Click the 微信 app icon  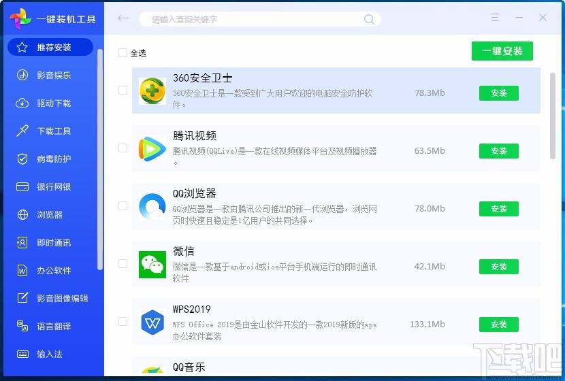pyautogui.click(x=152, y=265)
